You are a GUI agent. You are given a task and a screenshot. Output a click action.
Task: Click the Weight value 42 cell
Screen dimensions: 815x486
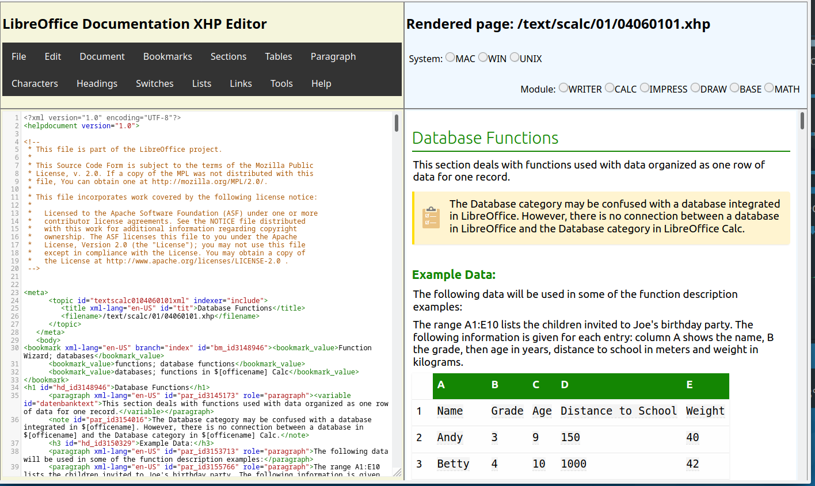pyautogui.click(x=692, y=464)
